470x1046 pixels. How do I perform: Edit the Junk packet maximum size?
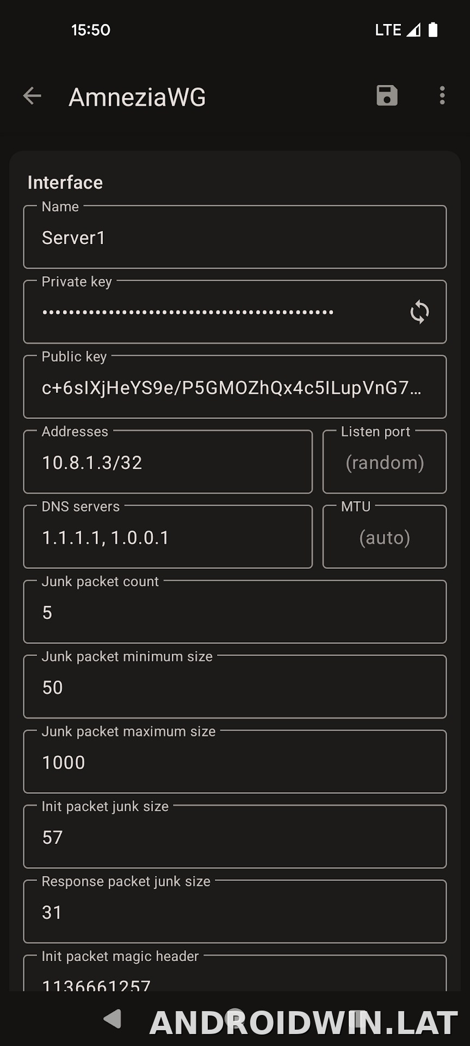tap(235, 762)
